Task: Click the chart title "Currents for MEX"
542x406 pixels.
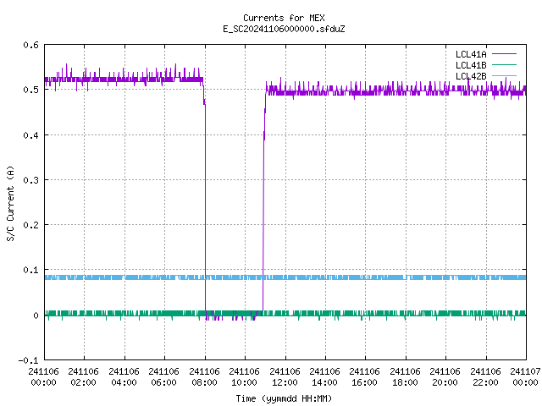Action: [x=284, y=18]
